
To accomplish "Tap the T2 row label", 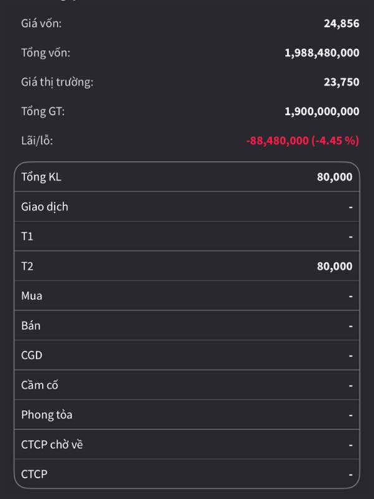I will [27, 266].
